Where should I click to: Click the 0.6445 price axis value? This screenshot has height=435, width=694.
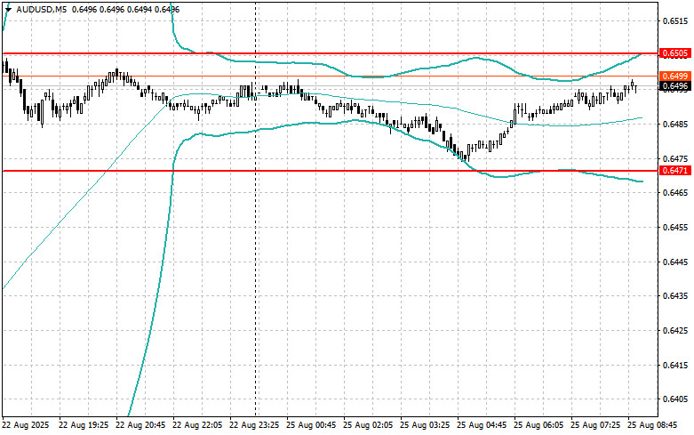click(676, 262)
